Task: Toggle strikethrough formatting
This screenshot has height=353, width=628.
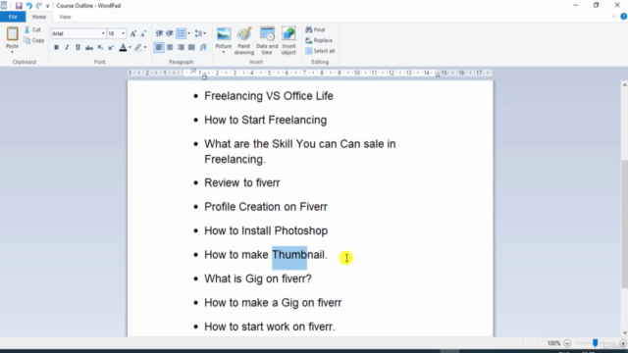Action: tap(89, 48)
